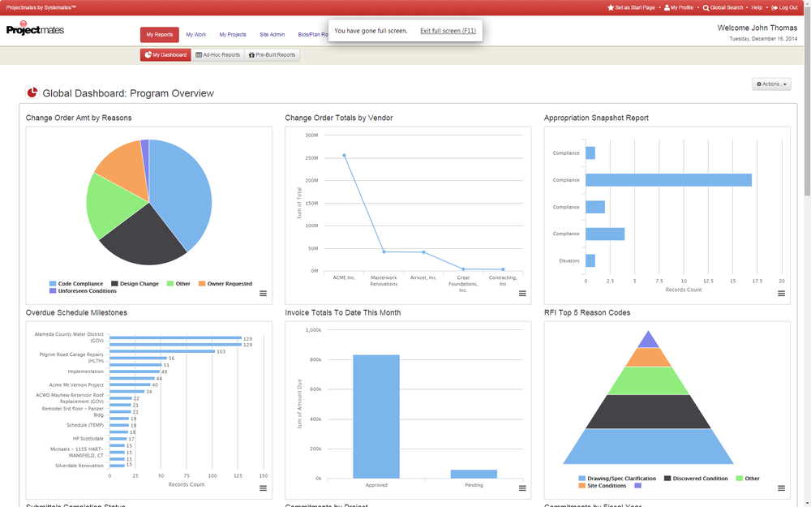Open the My Work tab
Viewport: 811px width, 507px height.
coord(196,35)
